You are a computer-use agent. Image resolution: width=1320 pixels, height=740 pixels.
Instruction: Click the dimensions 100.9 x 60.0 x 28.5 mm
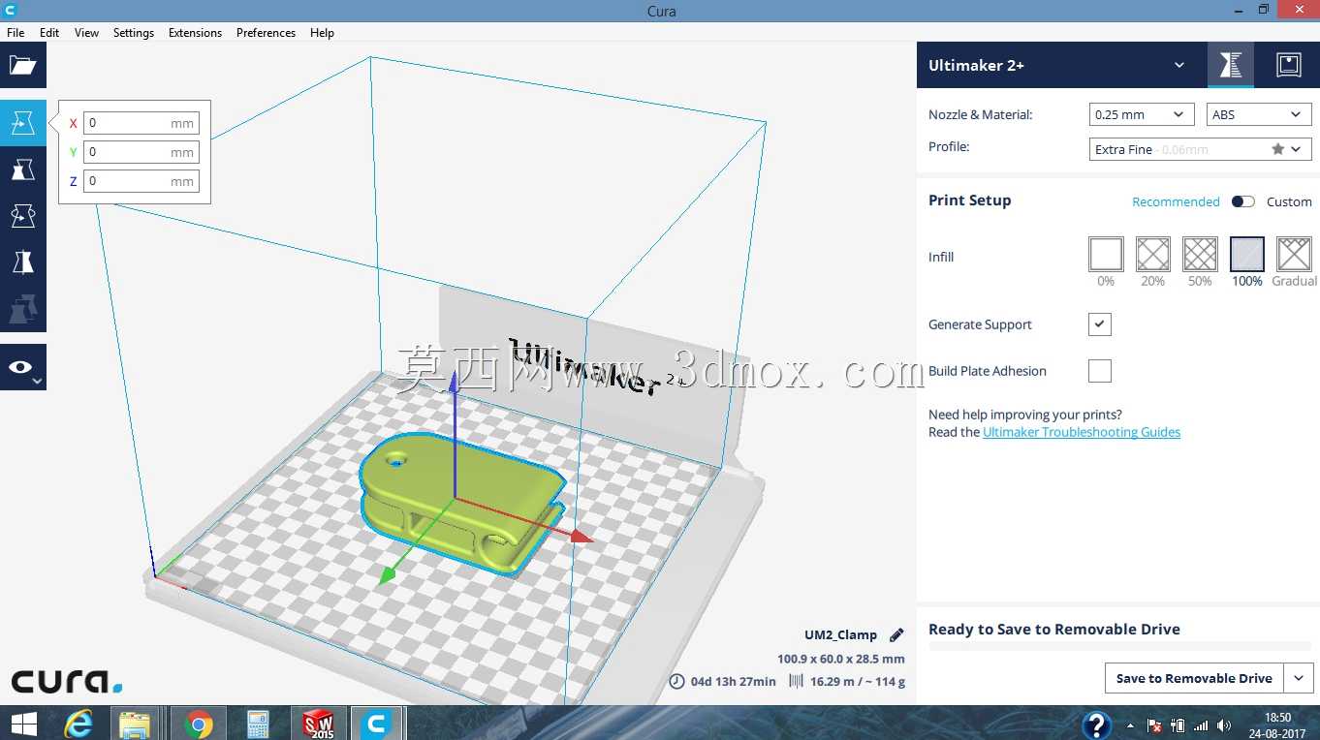pyautogui.click(x=840, y=659)
